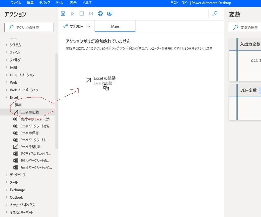Expand the UI オートメーション group
Image resolution: width=261 pixels, height=217 pixels.
[6, 75]
